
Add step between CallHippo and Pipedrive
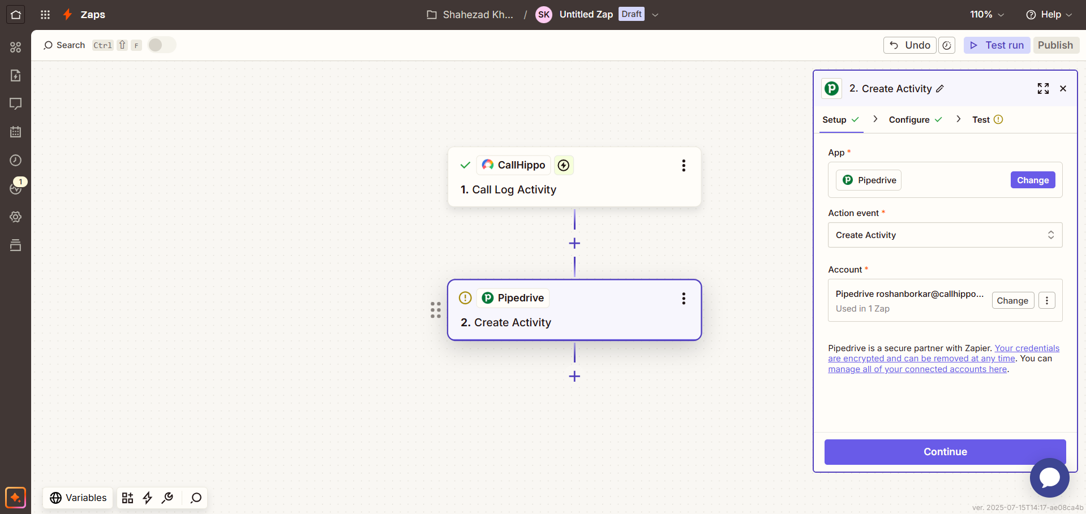click(574, 243)
